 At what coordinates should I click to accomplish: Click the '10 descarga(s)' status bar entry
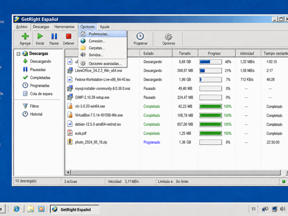point(26,181)
